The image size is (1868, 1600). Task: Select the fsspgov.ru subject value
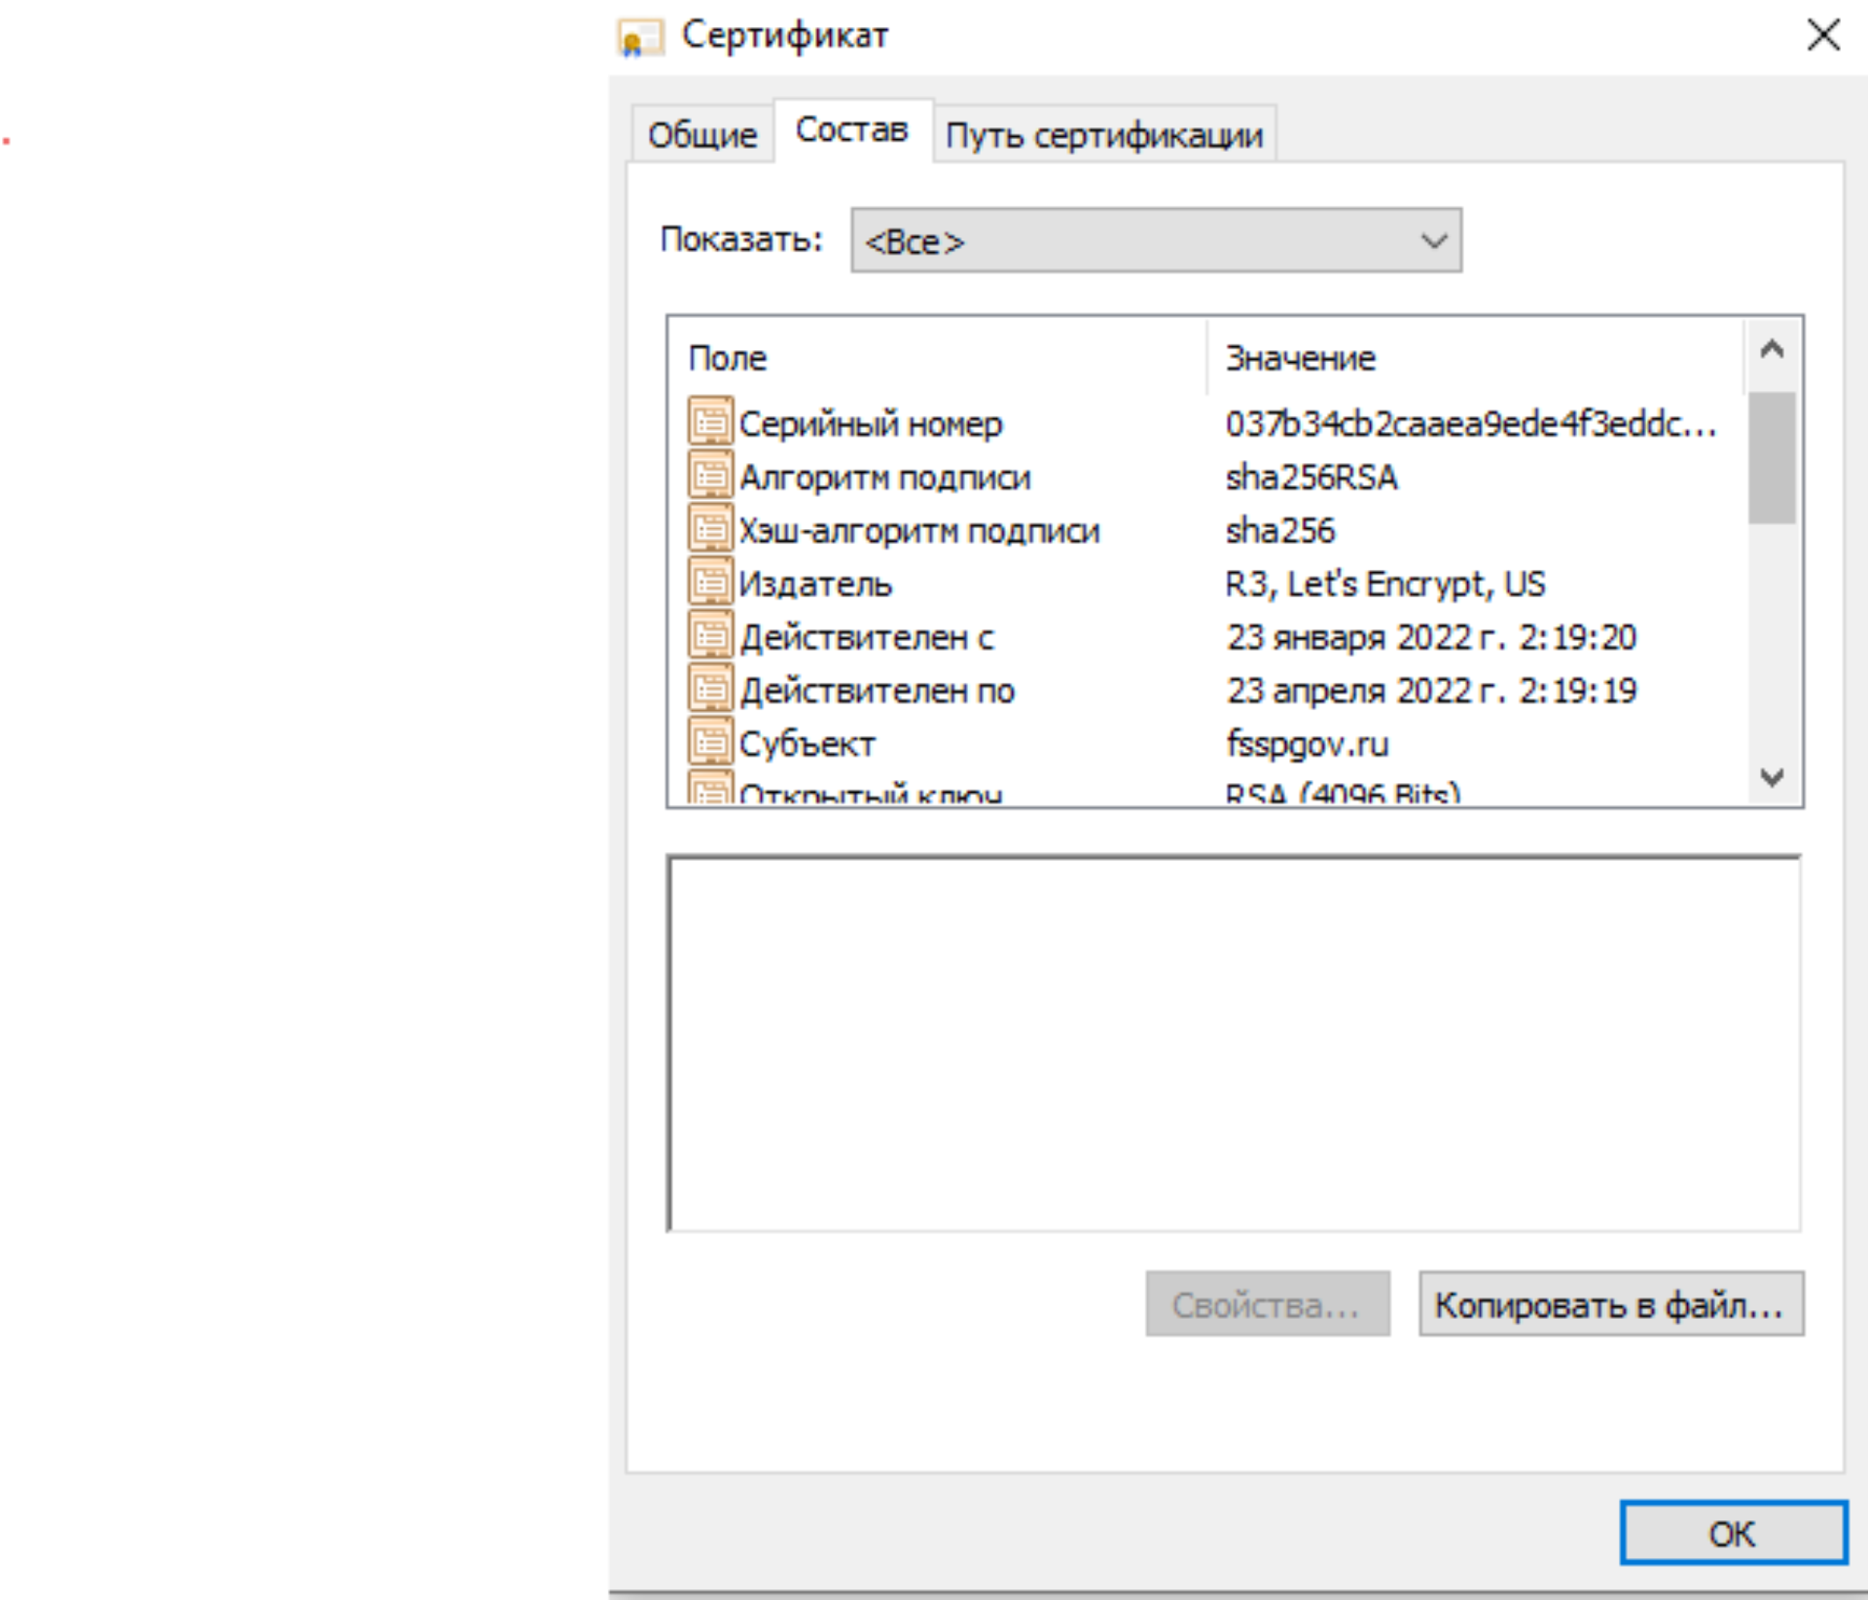click(1307, 744)
